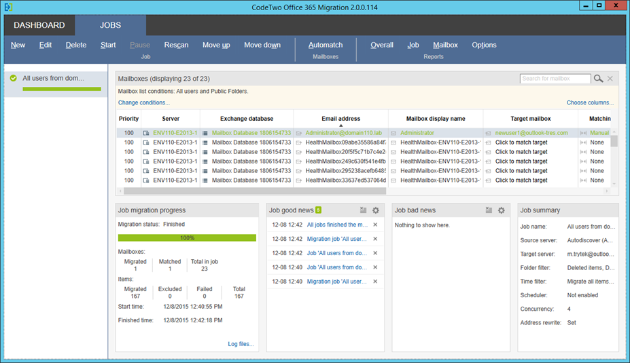Open the JOBS tab
Screen dimensions: 630x363
[x=110, y=25]
